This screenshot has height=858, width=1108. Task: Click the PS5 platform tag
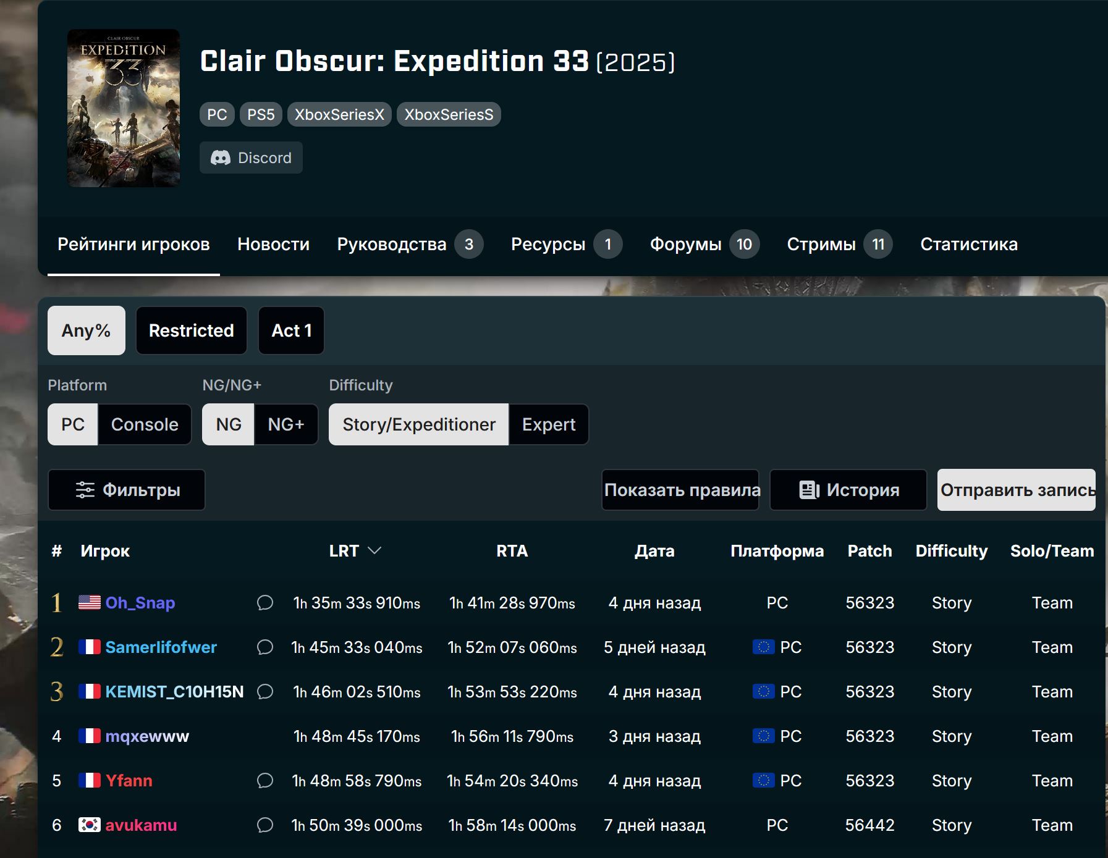(x=261, y=115)
